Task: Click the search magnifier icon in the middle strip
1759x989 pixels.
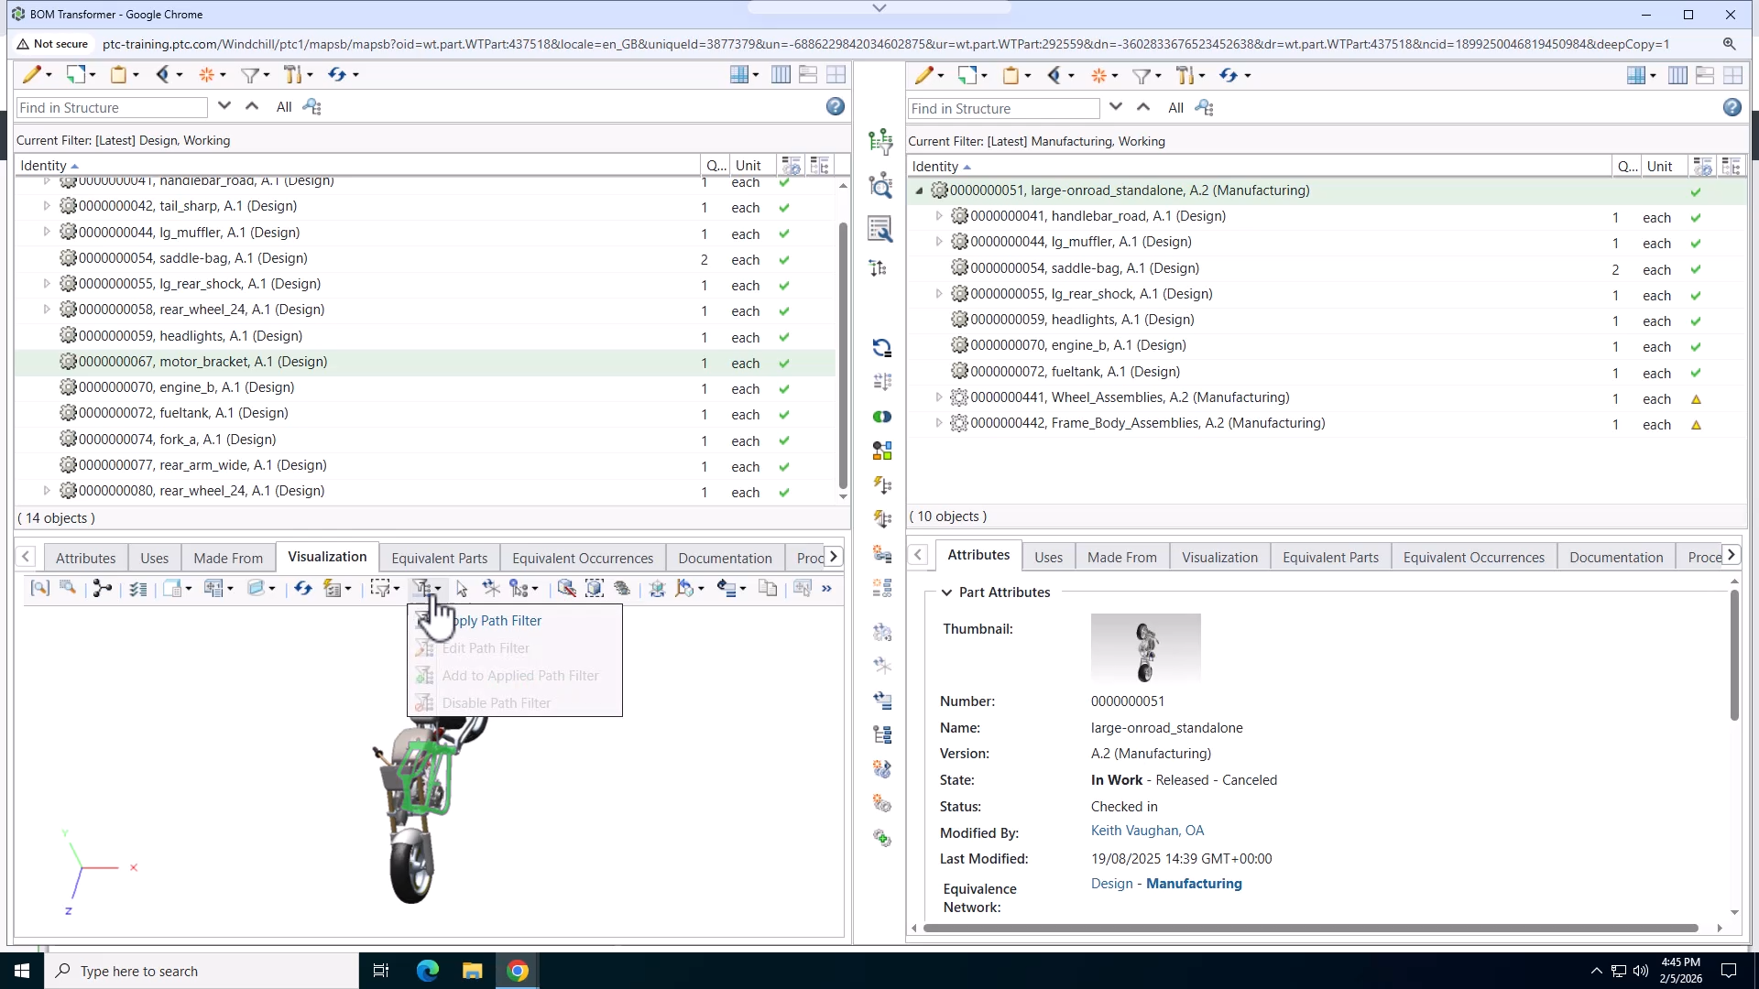Action: click(880, 186)
